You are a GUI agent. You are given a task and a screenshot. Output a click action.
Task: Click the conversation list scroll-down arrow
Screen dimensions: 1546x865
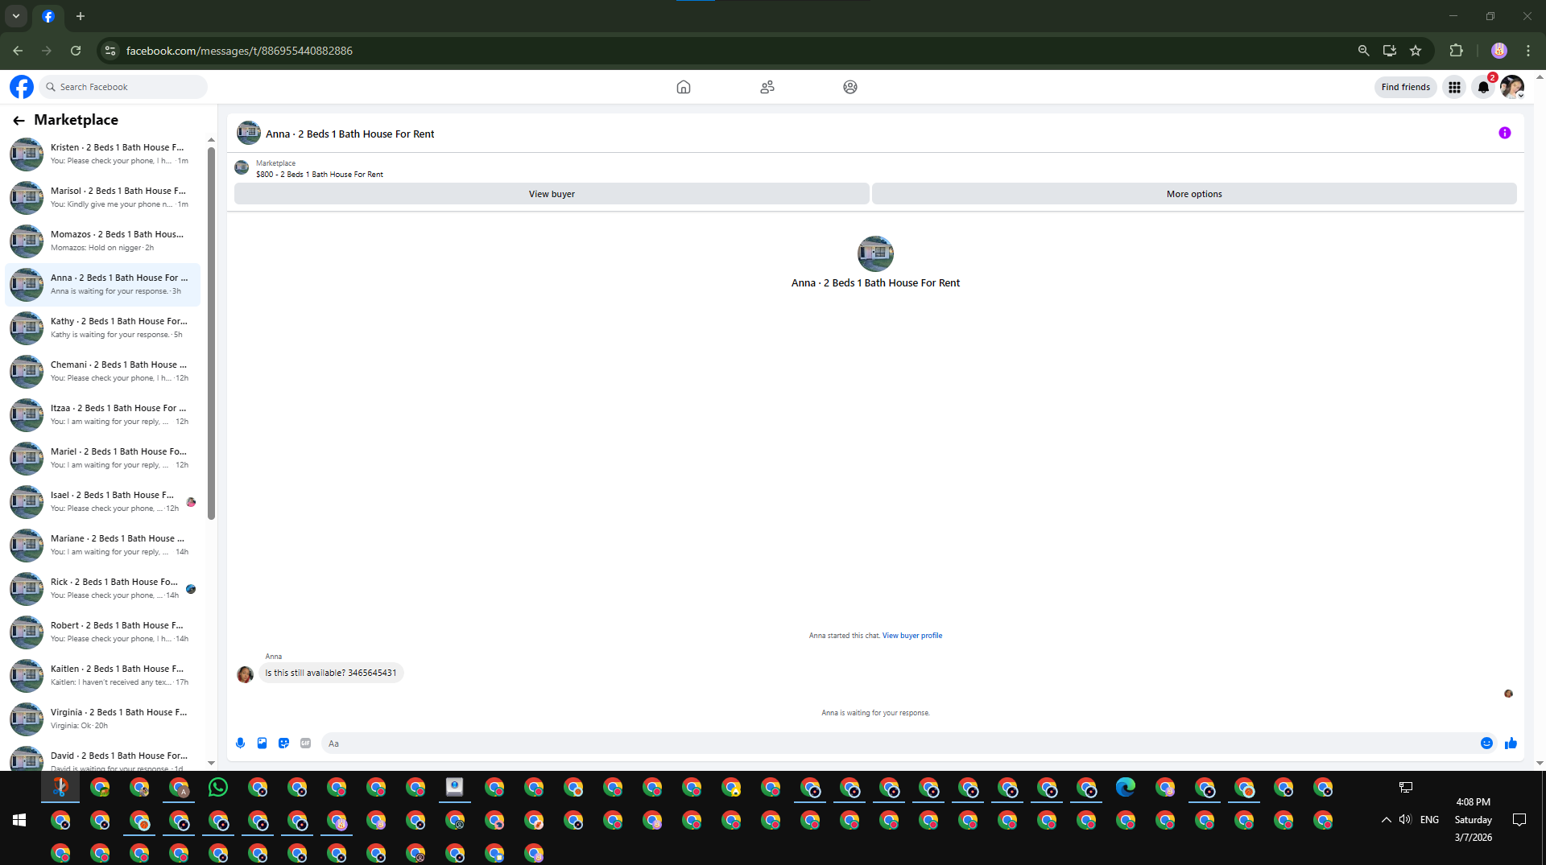click(x=211, y=763)
